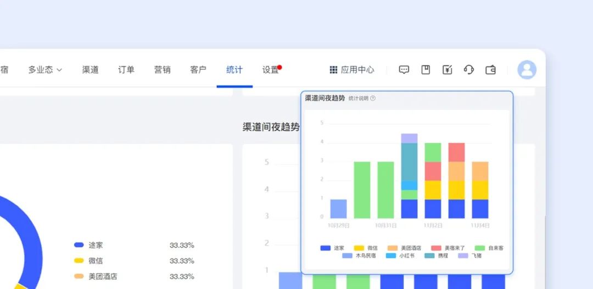Go to the 渠道 menu tab
The image size is (593, 289).
[x=91, y=70]
